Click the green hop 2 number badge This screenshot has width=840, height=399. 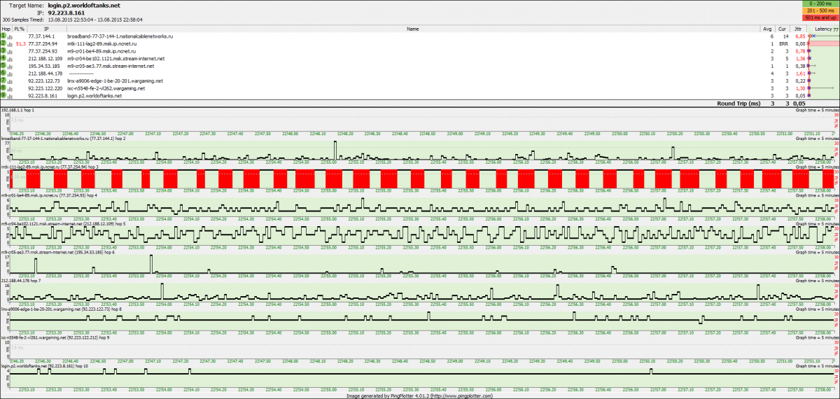(x=3, y=43)
